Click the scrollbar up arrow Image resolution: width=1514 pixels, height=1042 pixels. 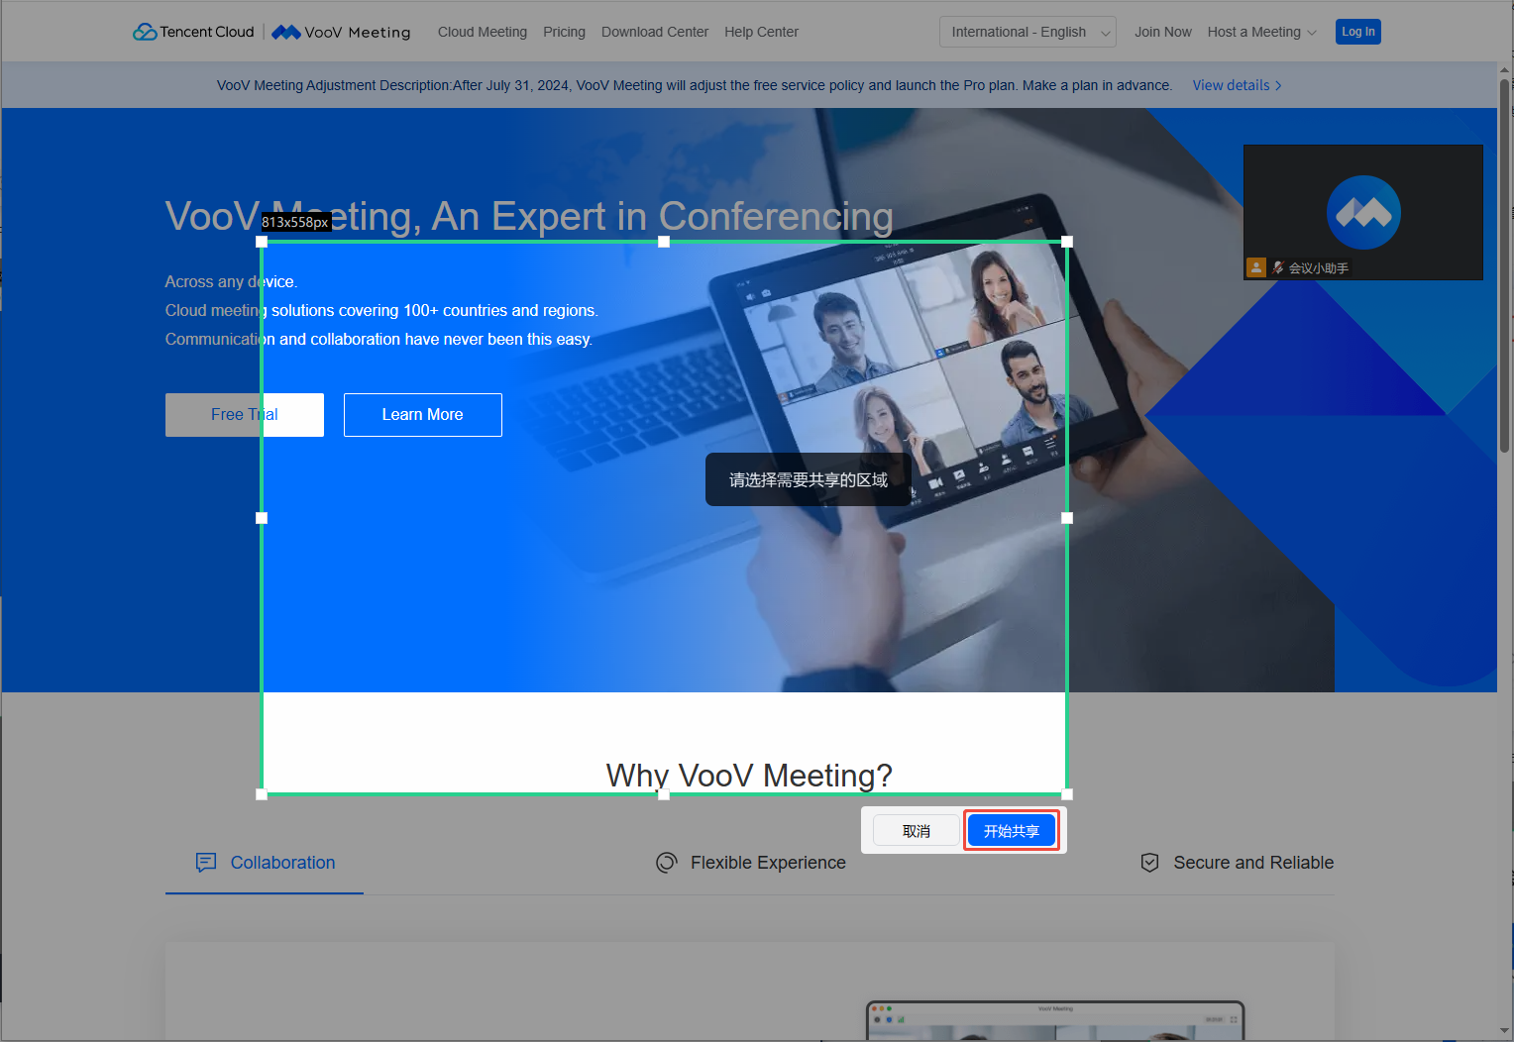click(1505, 69)
